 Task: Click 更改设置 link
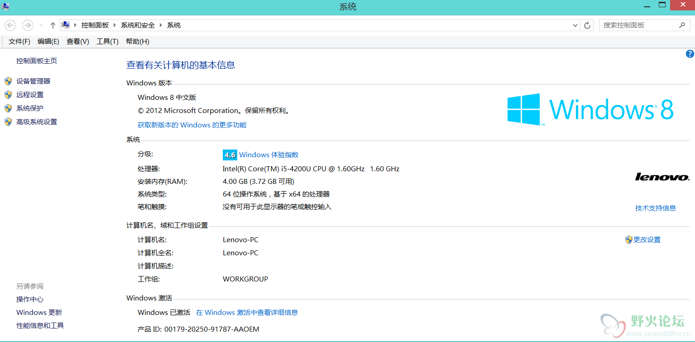tap(647, 240)
